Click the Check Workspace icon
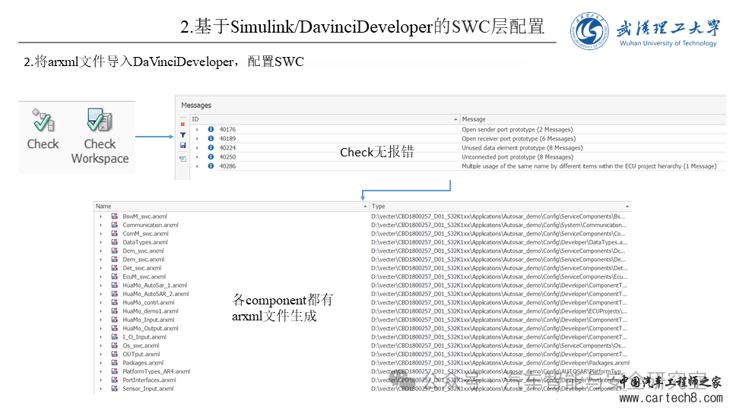730x410 pixels. (x=100, y=120)
